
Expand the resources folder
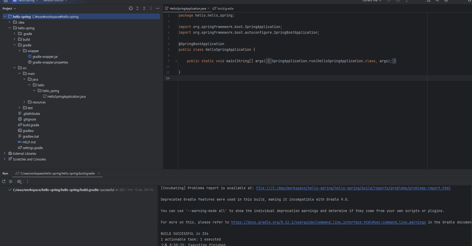click(24, 102)
